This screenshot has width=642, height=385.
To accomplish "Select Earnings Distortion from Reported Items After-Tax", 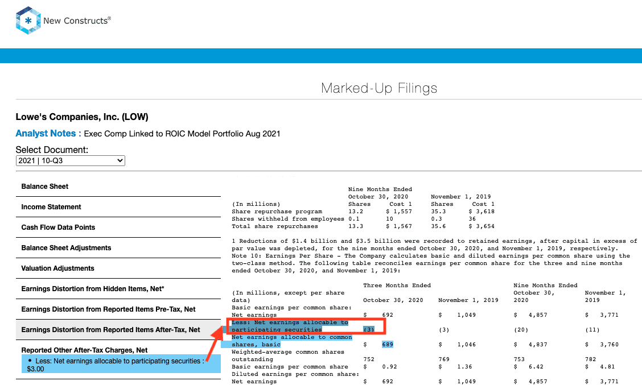I will click(118, 330).
